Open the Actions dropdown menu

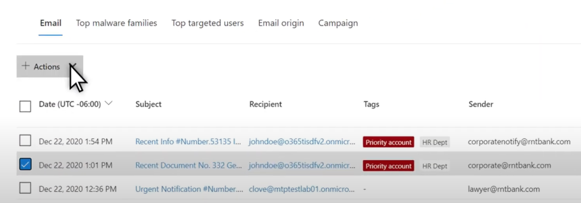[x=50, y=66]
